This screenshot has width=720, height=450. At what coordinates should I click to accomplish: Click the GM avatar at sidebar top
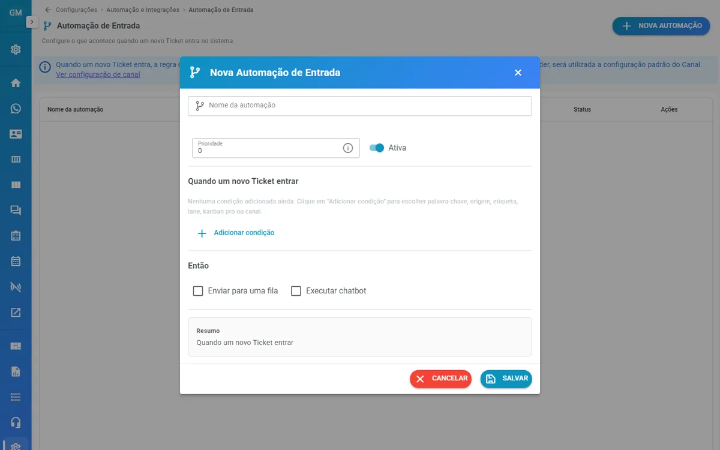point(16,13)
